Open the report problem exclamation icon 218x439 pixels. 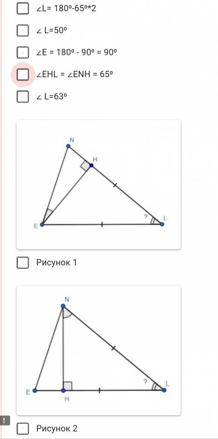pos(5,420)
